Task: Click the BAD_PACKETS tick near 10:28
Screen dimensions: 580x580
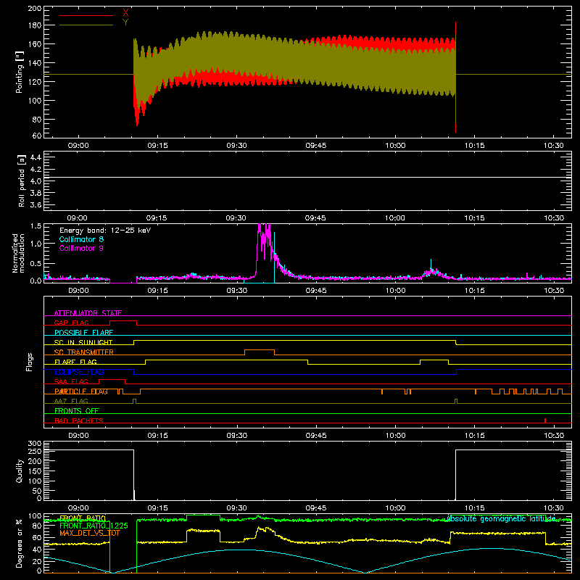Action: click(x=545, y=420)
